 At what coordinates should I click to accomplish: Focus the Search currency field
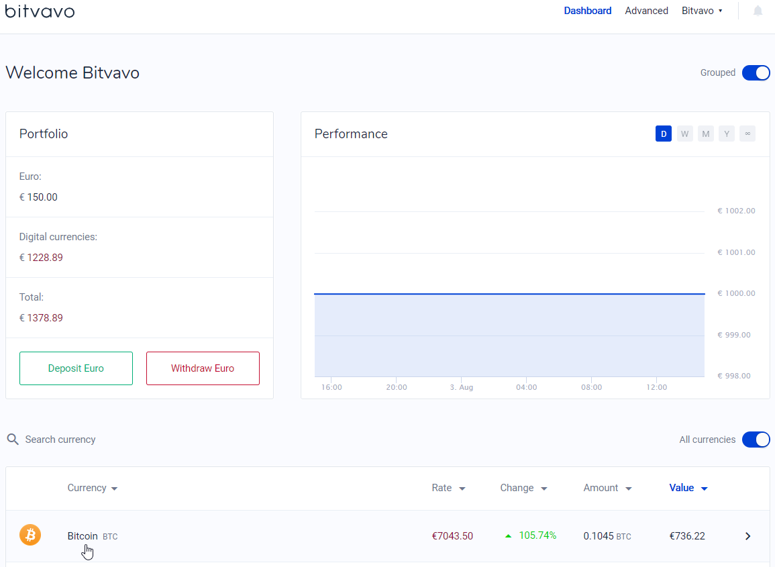point(60,440)
